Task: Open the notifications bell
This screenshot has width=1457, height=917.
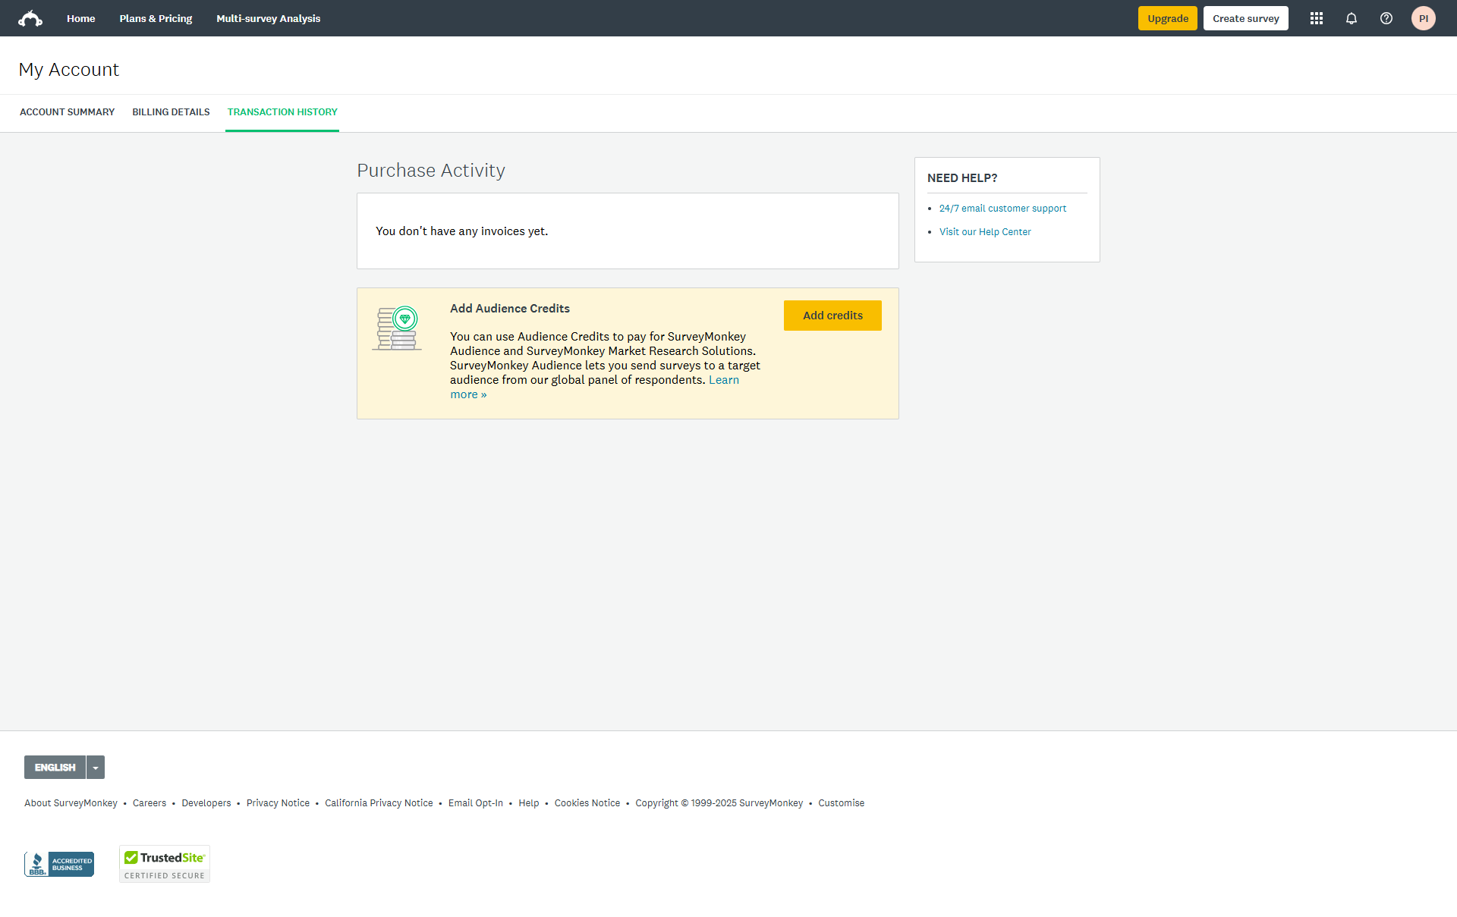Action: 1352,18
